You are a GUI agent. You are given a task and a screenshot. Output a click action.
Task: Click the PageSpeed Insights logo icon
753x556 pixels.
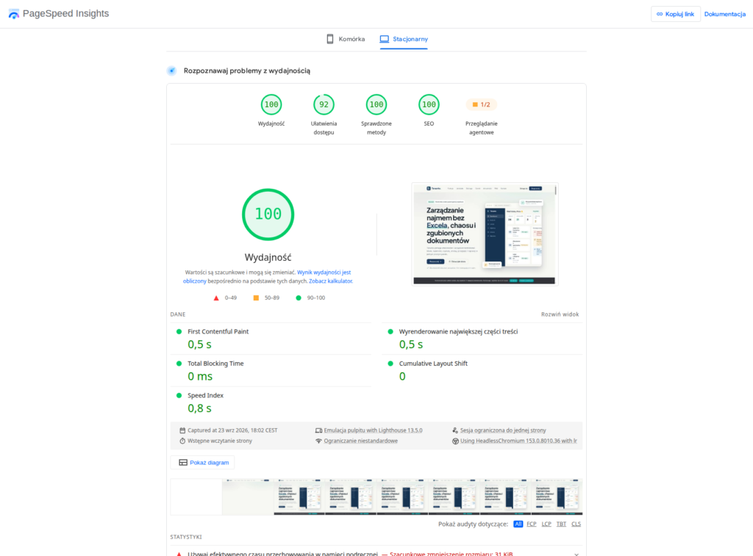[x=14, y=14]
